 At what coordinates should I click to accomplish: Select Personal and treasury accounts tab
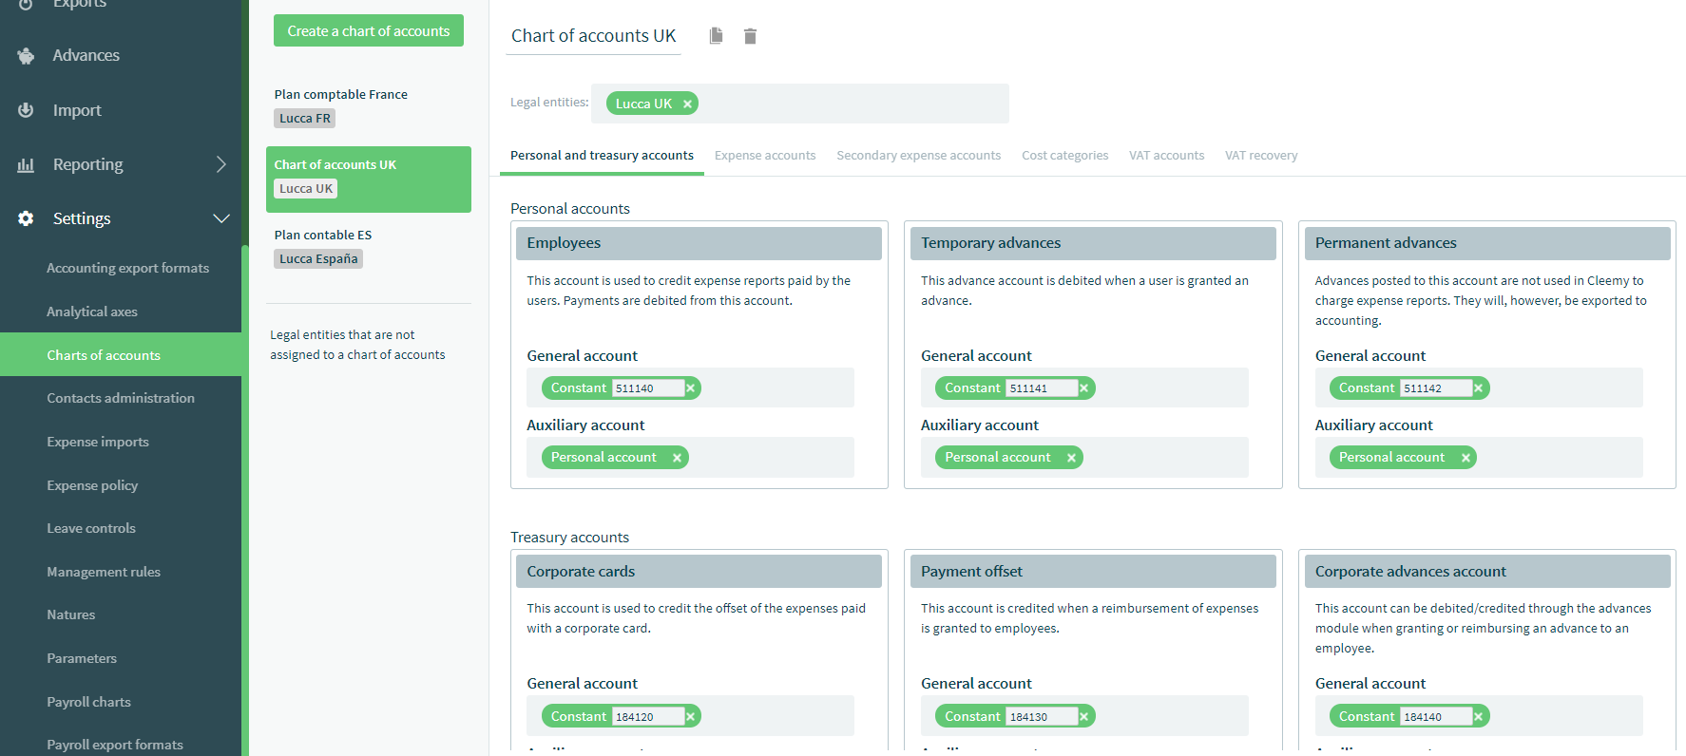tap(602, 156)
